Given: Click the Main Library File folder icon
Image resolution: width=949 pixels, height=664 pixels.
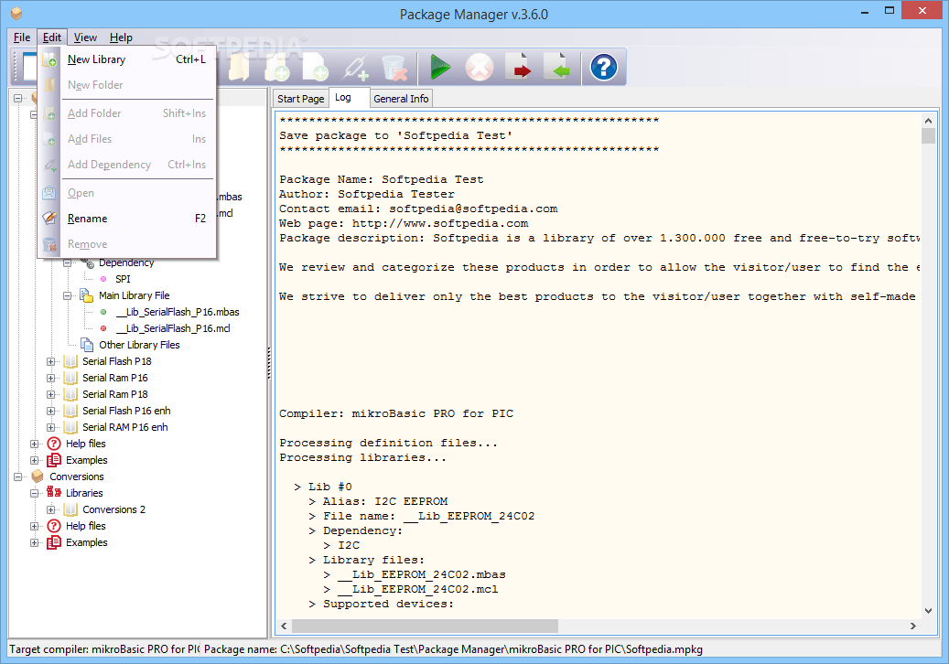Looking at the screenshot, I should point(87,295).
